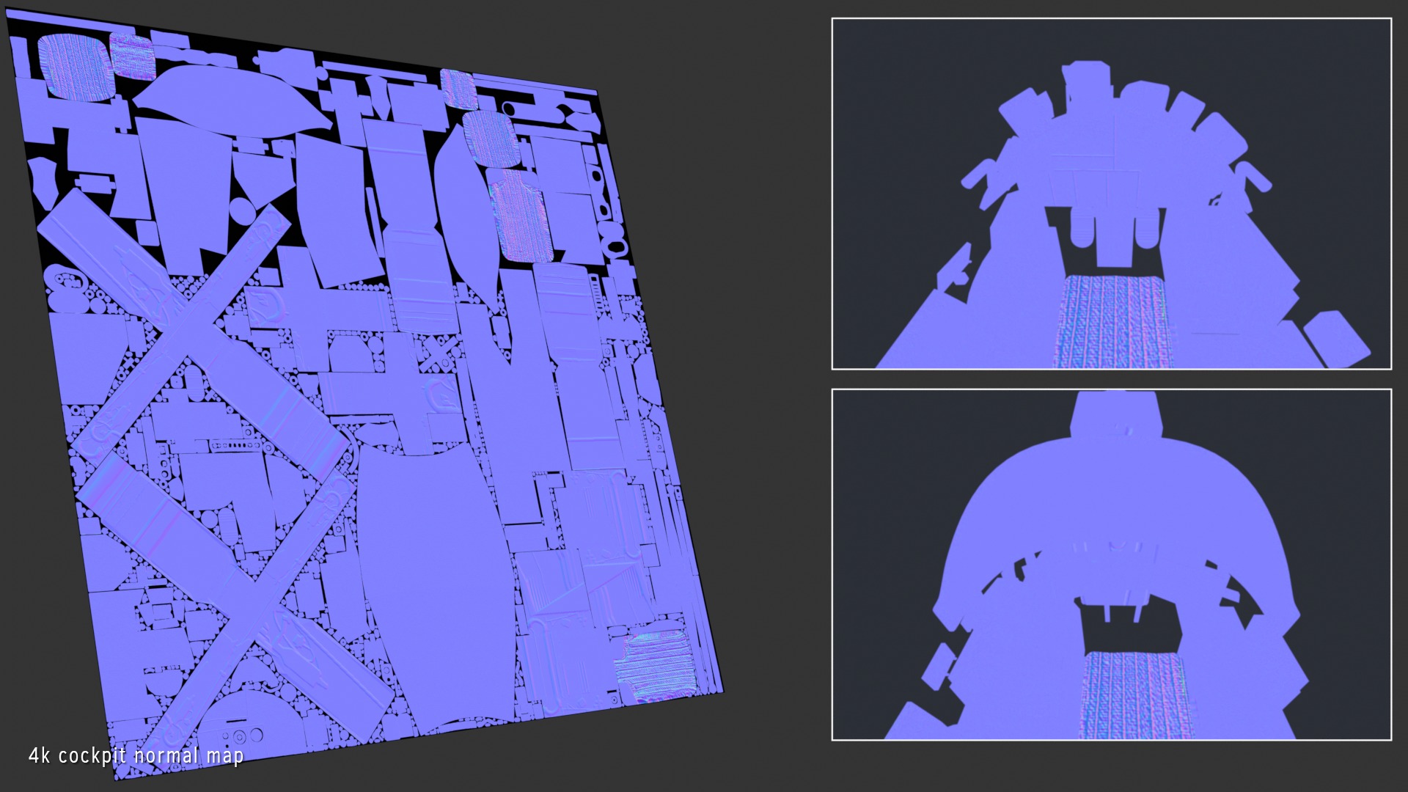
Task: Click the knitted texture patch at the UV sheet's bottom-right
Action: (x=655, y=668)
